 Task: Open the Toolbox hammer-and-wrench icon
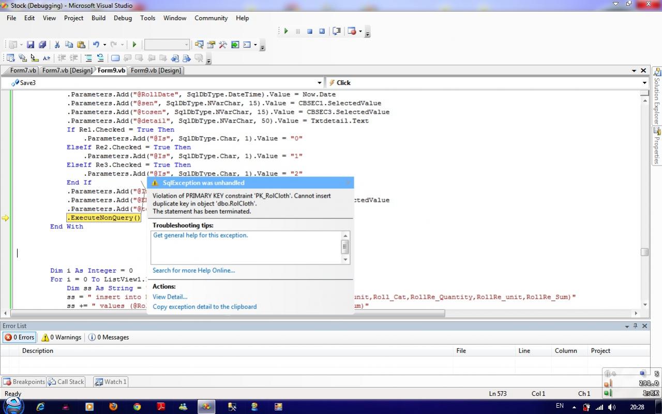pyautogui.click(x=223, y=45)
